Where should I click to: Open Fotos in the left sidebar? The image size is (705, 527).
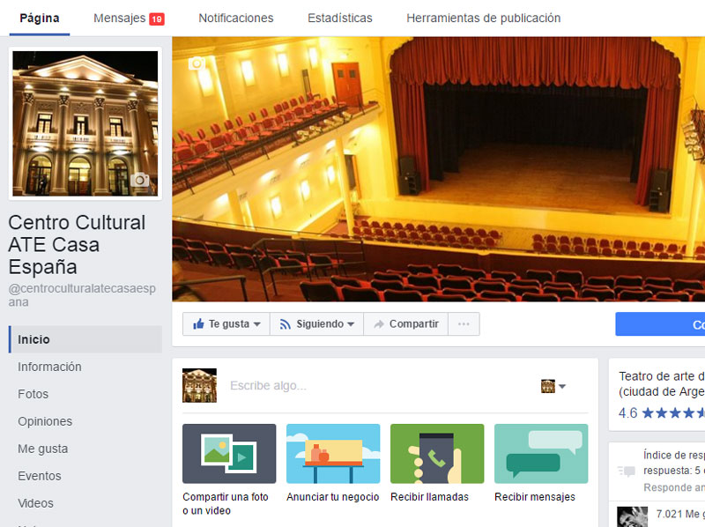point(33,394)
